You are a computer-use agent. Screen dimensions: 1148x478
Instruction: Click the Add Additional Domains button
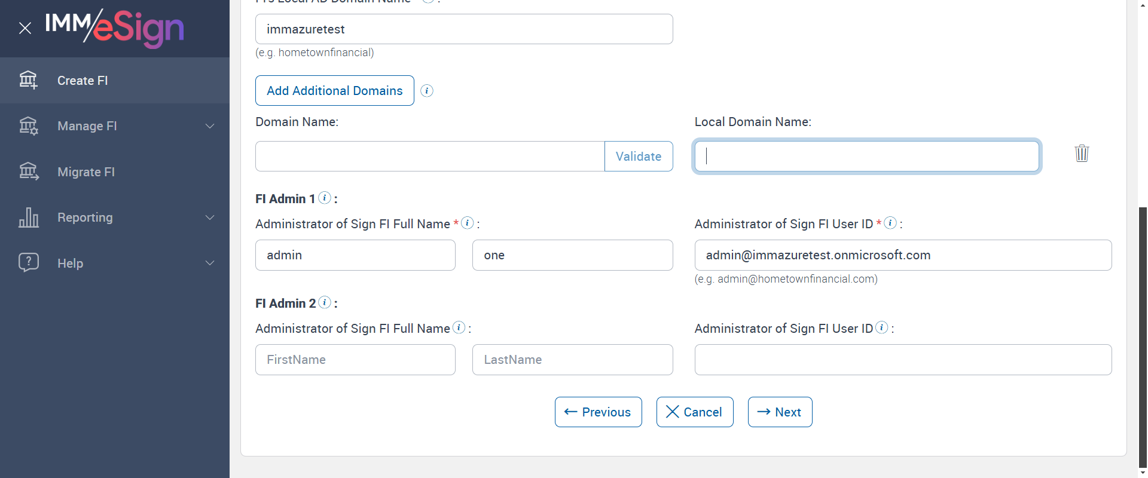(x=335, y=91)
